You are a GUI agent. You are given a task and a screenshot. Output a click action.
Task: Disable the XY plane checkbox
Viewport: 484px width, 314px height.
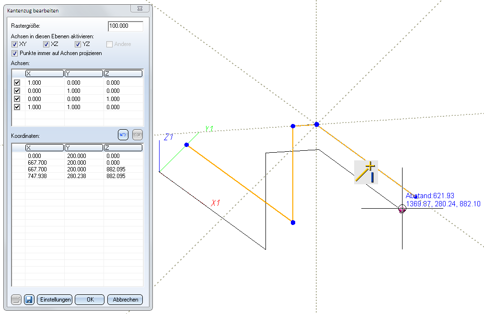(x=15, y=45)
